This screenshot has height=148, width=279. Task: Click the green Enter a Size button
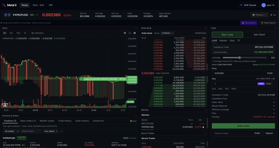(x=243, y=126)
